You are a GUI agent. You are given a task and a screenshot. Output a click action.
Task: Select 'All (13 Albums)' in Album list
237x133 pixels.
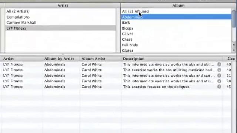pyautogui.click(x=176, y=11)
